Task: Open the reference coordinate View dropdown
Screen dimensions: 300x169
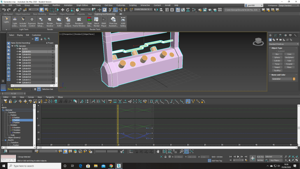Action: click(x=85, y=10)
